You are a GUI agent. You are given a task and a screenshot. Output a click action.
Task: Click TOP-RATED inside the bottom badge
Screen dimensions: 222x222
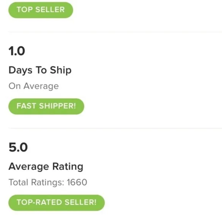pos(39,202)
